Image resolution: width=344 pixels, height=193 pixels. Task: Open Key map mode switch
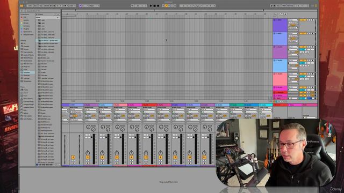tap(278, 6)
